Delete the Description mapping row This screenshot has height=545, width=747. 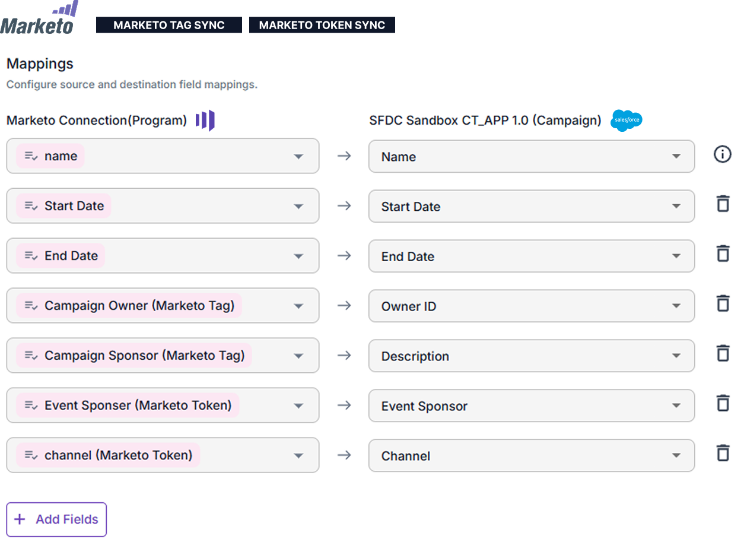point(723,353)
